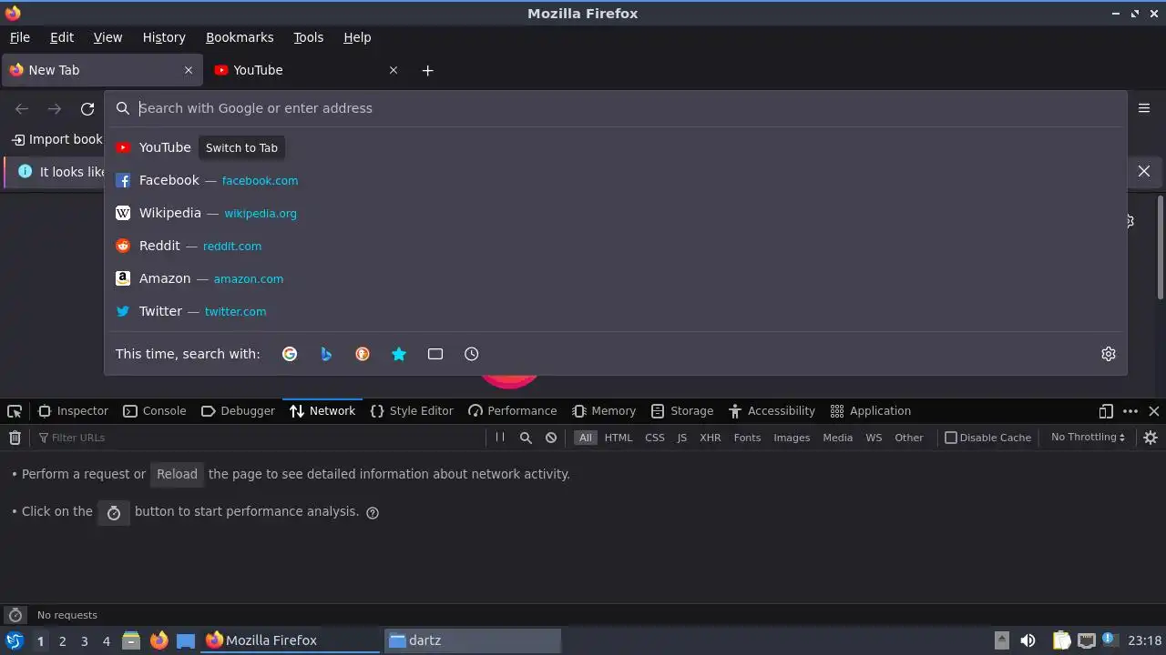Open network search magnifier icon
This screenshot has width=1166, height=655.
pyautogui.click(x=526, y=438)
